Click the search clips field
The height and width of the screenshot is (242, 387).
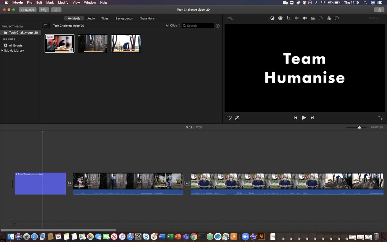tap(198, 25)
